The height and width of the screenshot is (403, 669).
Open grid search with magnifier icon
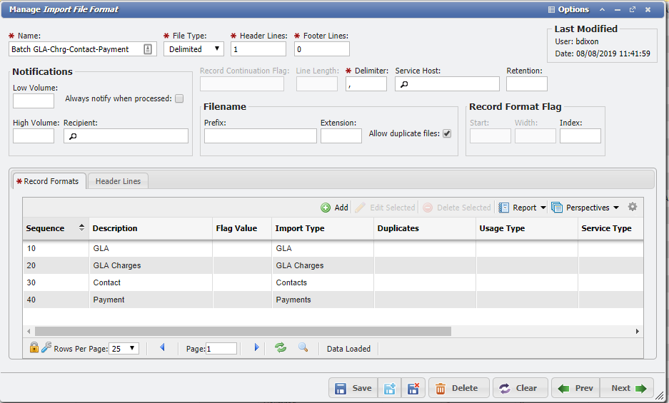[303, 348]
